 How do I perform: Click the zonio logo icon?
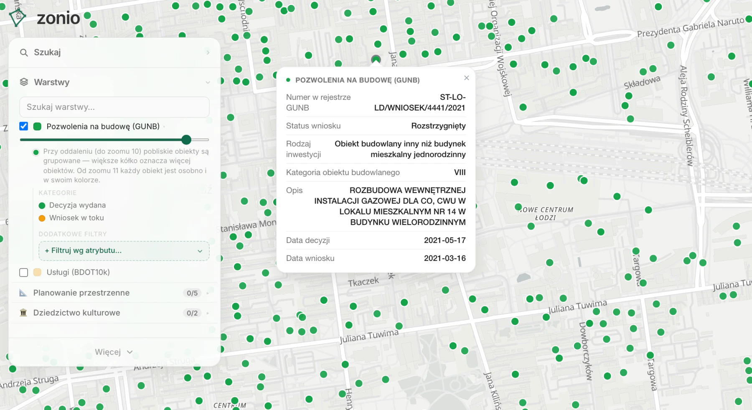pos(18,18)
